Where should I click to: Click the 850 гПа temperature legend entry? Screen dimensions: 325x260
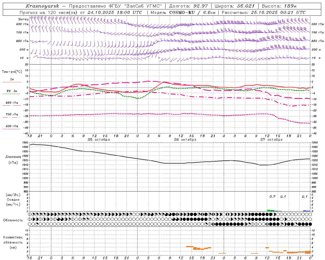(12, 103)
